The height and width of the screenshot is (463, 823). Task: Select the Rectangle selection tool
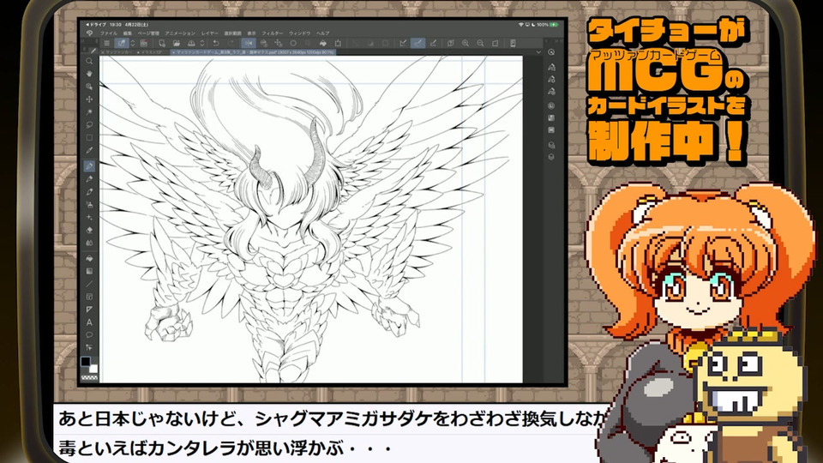click(89, 137)
